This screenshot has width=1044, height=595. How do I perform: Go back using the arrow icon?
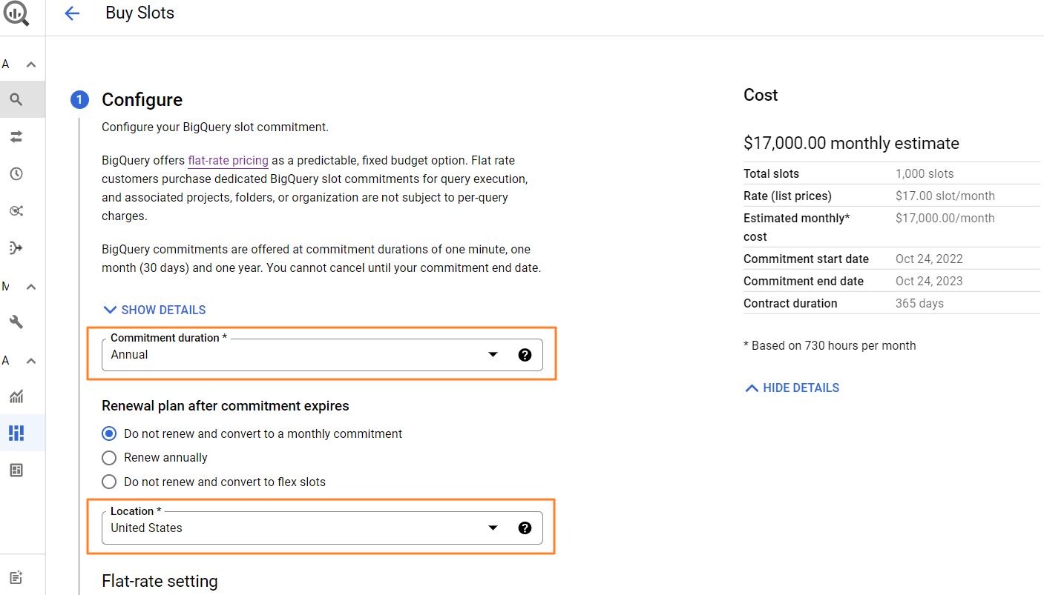[72, 13]
